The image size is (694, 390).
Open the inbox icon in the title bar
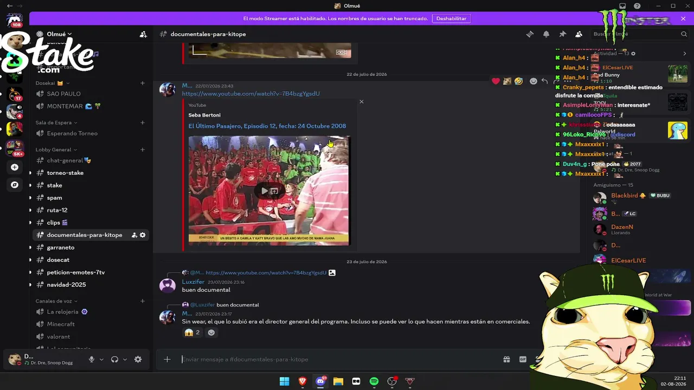[x=622, y=6]
